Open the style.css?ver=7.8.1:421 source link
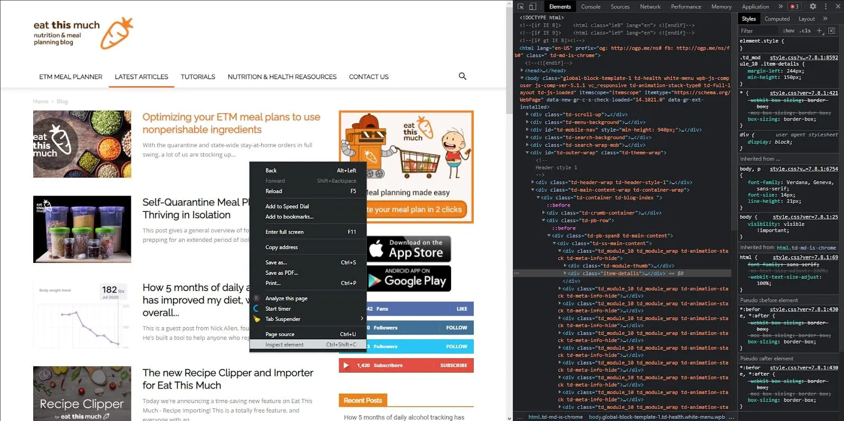 point(804,93)
